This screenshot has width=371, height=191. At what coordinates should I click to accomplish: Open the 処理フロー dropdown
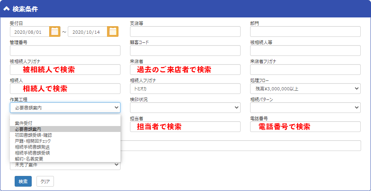(x=305, y=89)
